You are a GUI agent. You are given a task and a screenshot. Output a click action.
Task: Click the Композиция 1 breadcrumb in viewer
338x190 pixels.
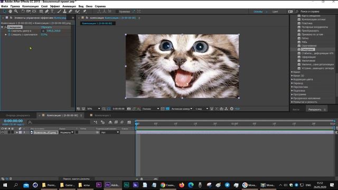tap(97, 23)
